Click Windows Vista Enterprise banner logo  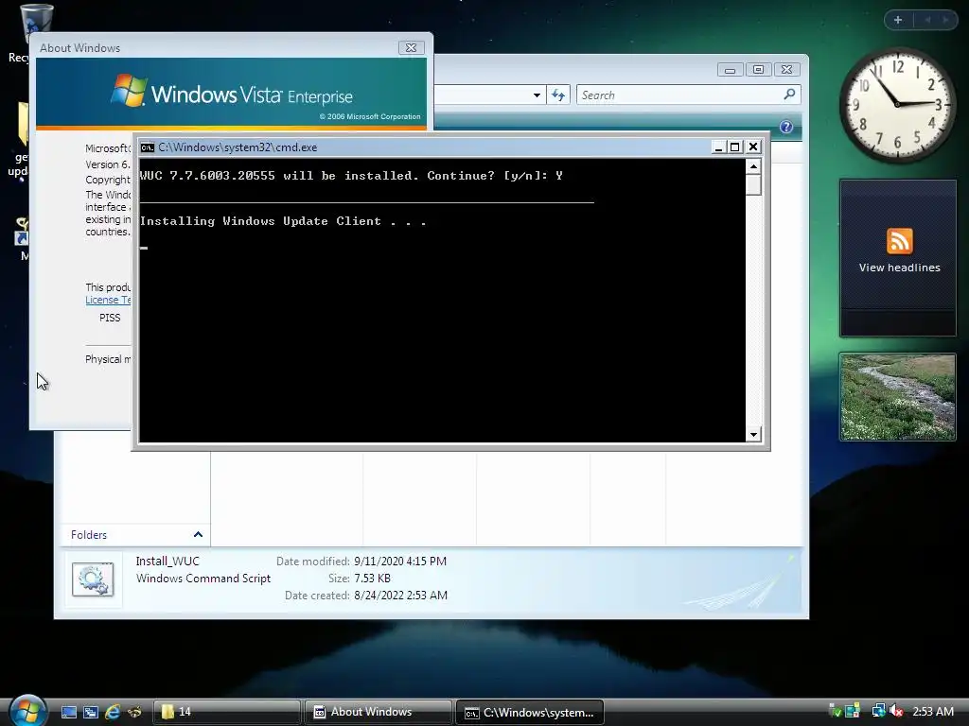[x=231, y=93]
